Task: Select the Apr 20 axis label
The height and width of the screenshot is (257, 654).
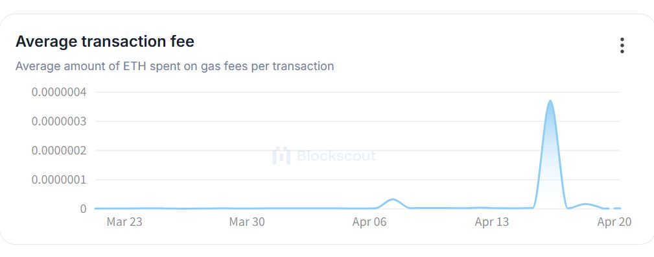Action: (614, 222)
